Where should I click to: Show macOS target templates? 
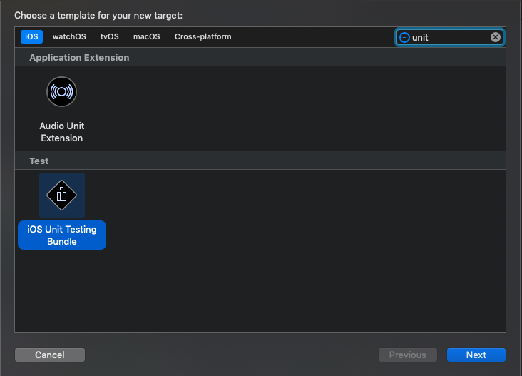tap(146, 36)
